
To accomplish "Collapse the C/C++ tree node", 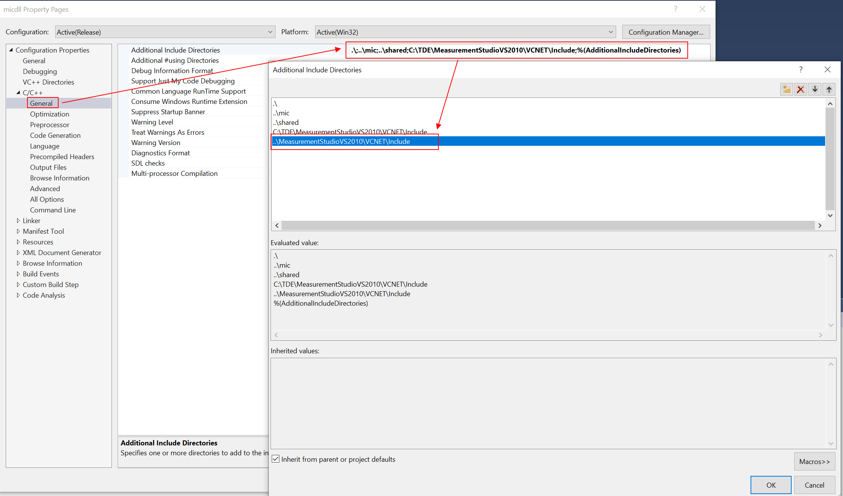I will (x=18, y=93).
